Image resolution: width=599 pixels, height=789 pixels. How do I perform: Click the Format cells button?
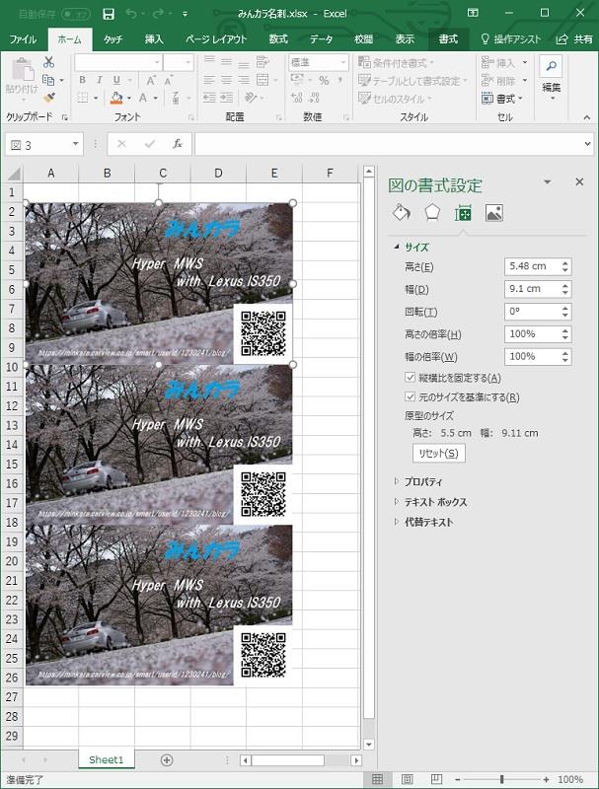(503, 99)
